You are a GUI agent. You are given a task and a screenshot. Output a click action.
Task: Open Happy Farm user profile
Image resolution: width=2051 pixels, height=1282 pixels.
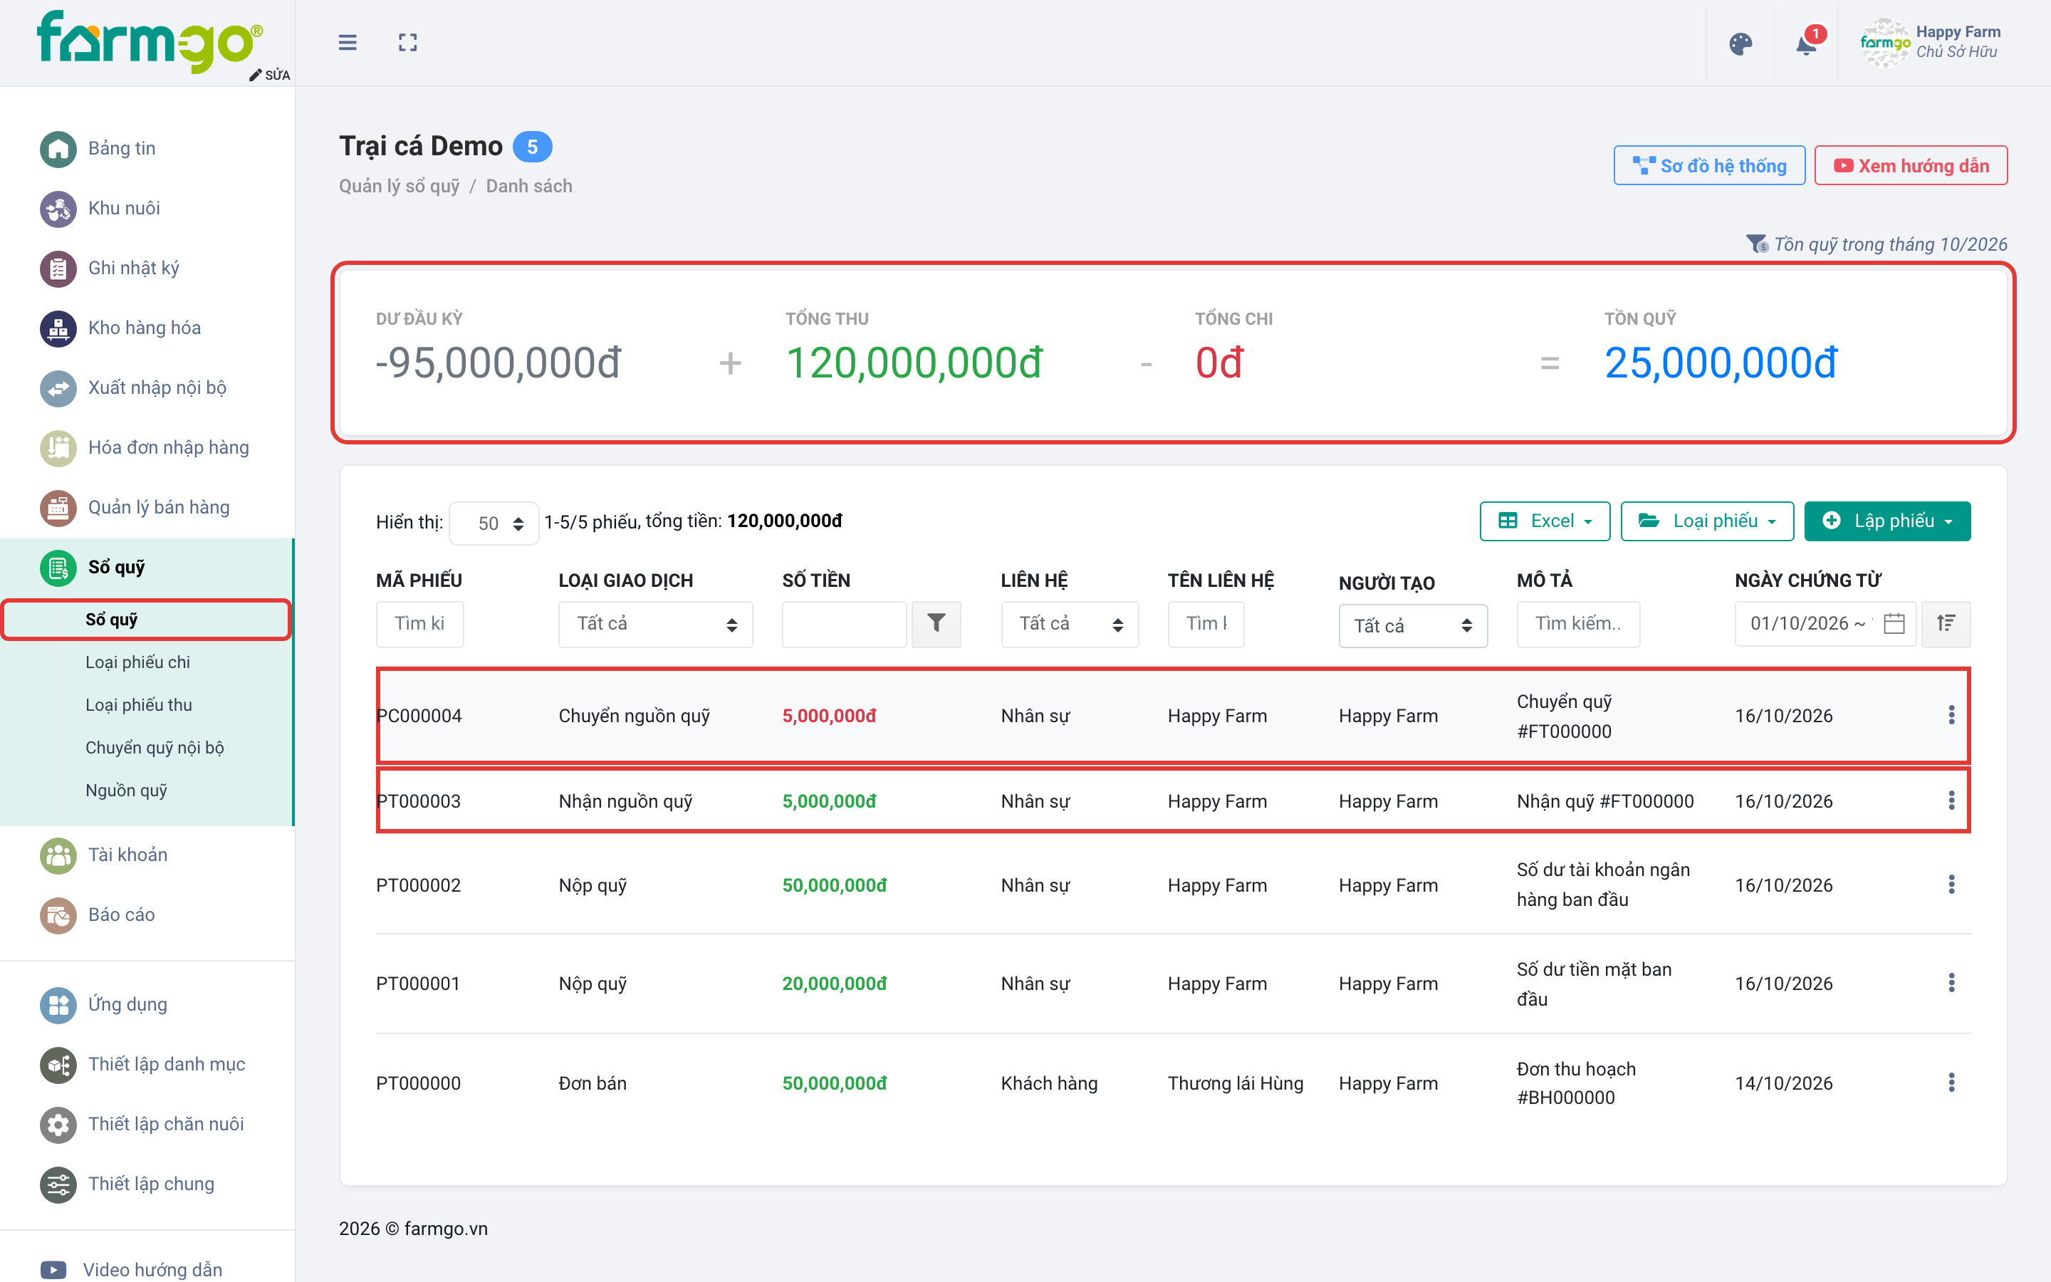pyautogui.click(x=1931, y=43)
